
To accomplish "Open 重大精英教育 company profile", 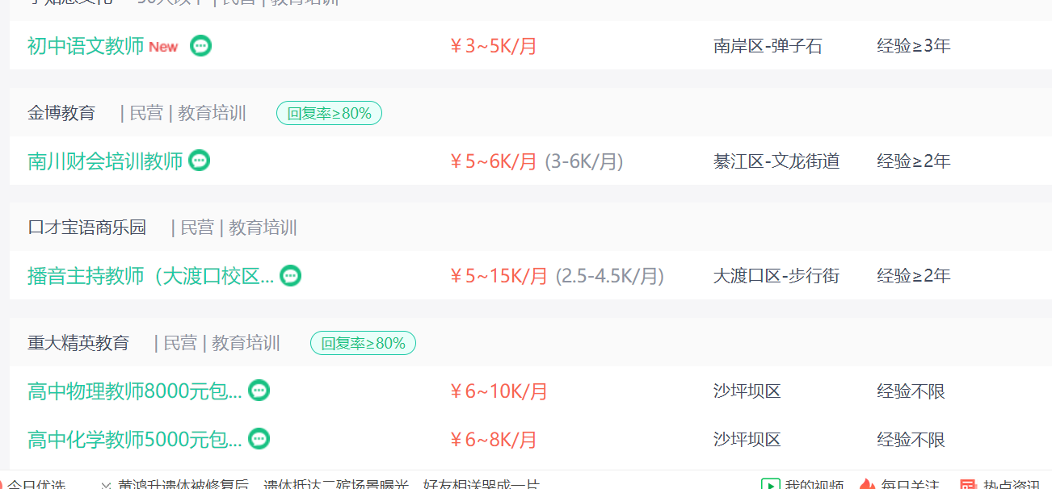I will click(x=78, y=343).
